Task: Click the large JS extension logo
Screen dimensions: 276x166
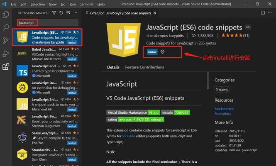Action: 123,40
